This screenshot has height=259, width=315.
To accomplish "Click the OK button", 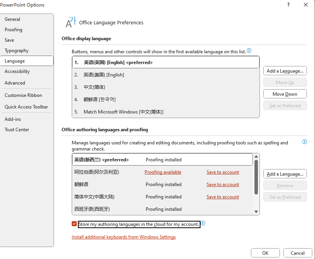I will pyautogui.click(x=265, y=253).
